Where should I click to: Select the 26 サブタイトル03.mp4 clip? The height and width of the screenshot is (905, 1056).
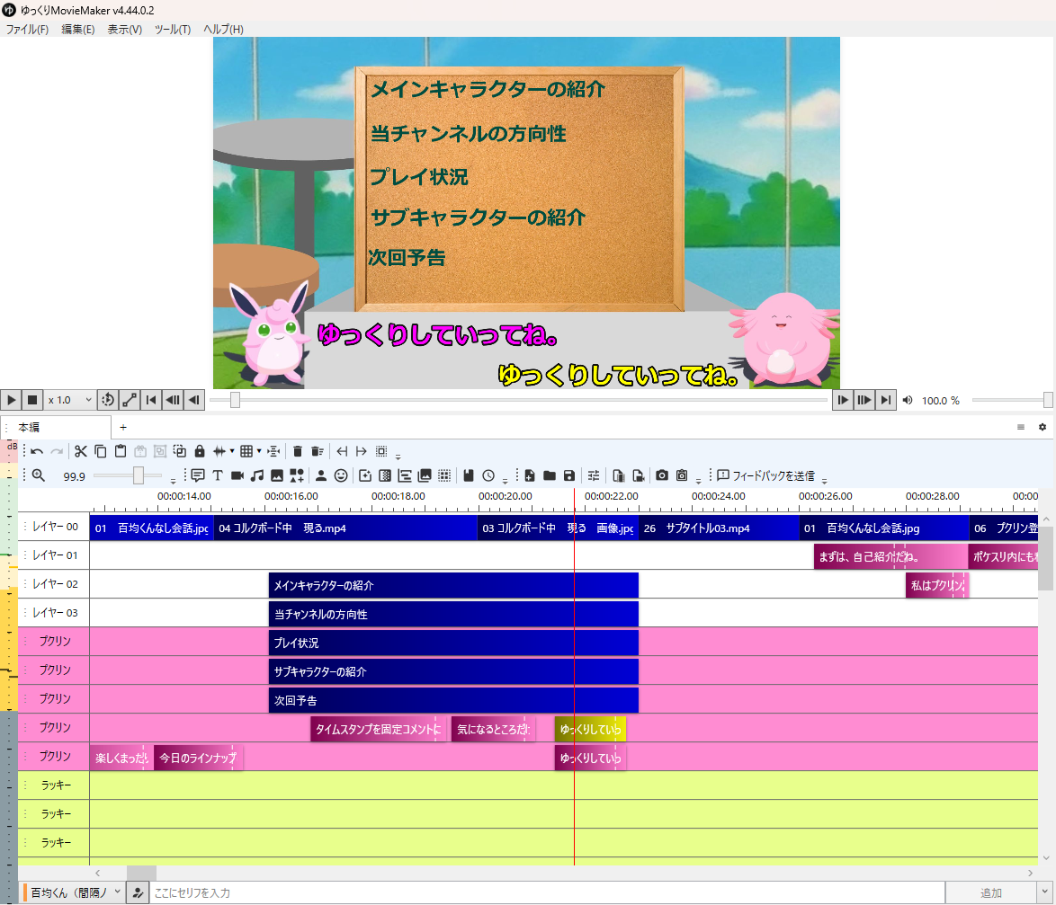(x=719, y=528)
